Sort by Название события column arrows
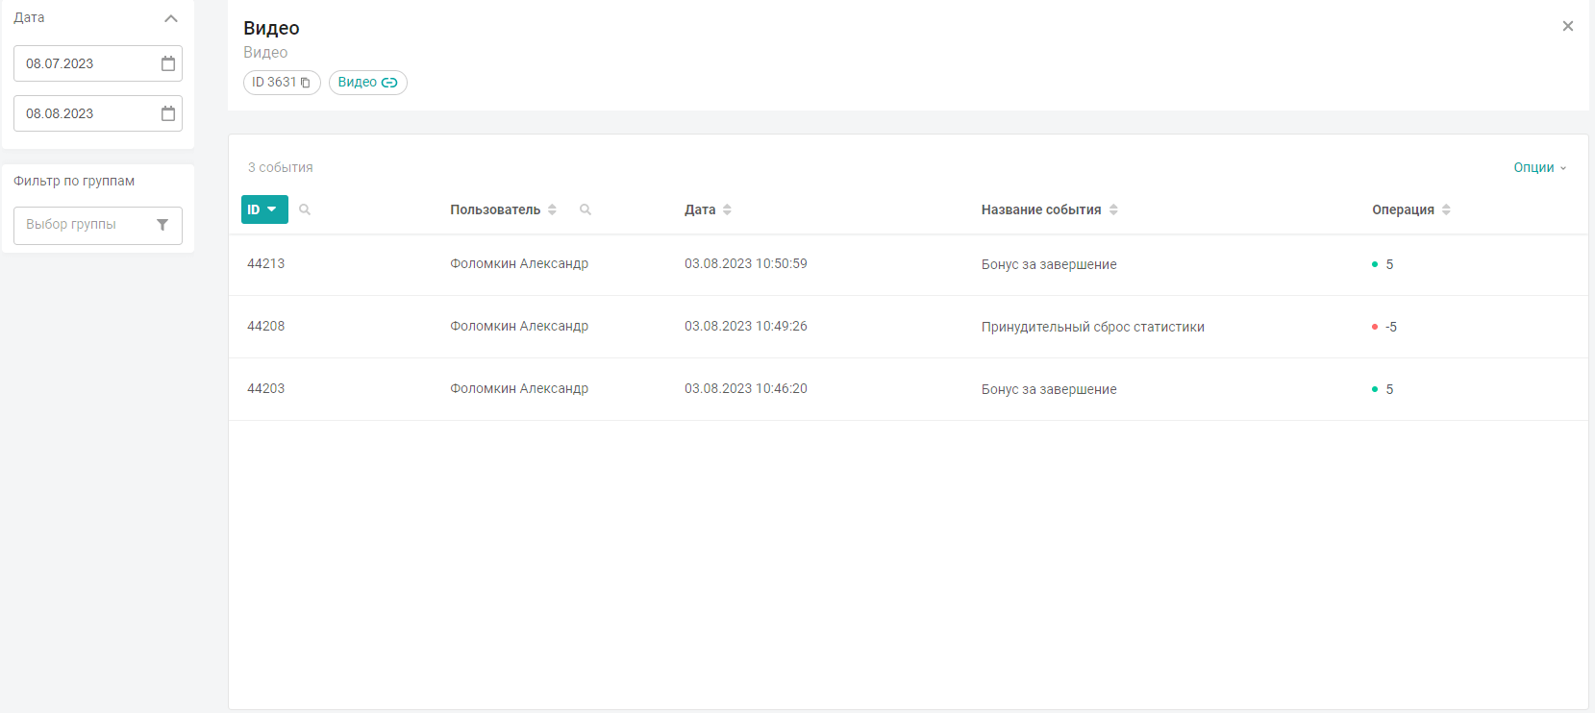 [1113, 209]
